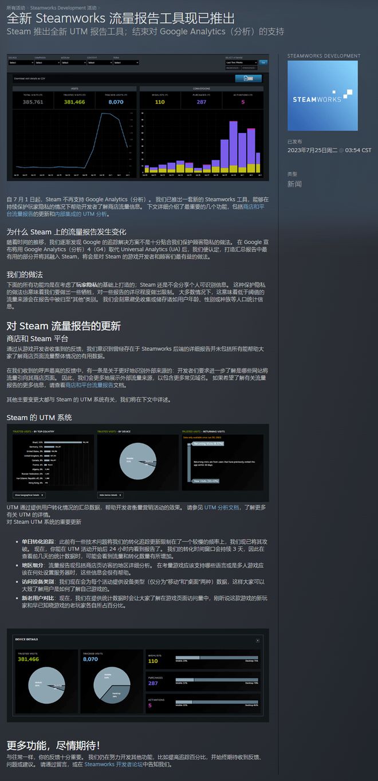Click the range start date field
Viewport: 378px width, 781px height.
[233, 68]
